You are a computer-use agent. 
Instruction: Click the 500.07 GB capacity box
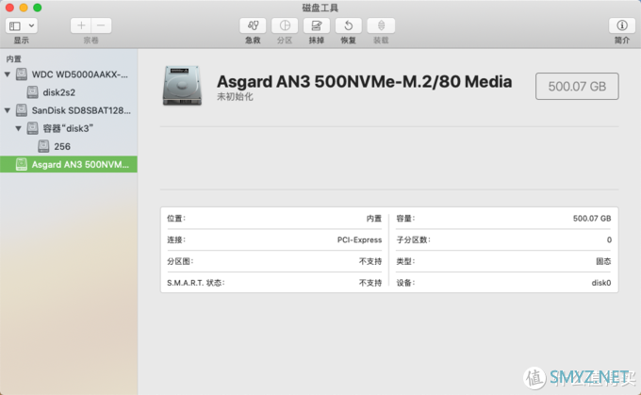[x=577, y=87]
